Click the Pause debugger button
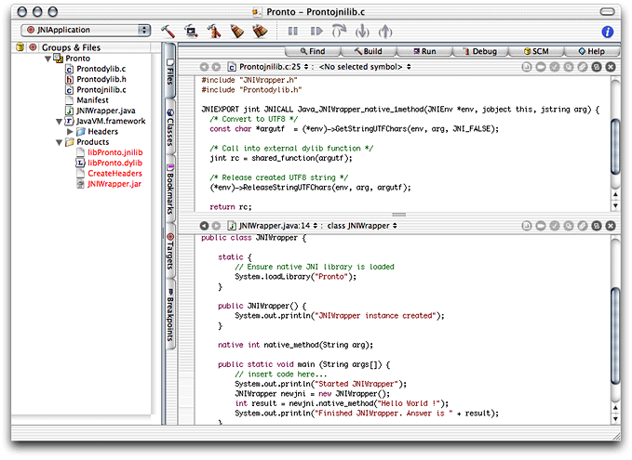Screen dimensions: 632x460 pos(293,31)
